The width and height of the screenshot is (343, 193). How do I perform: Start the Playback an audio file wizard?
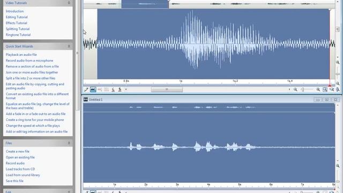21,55
